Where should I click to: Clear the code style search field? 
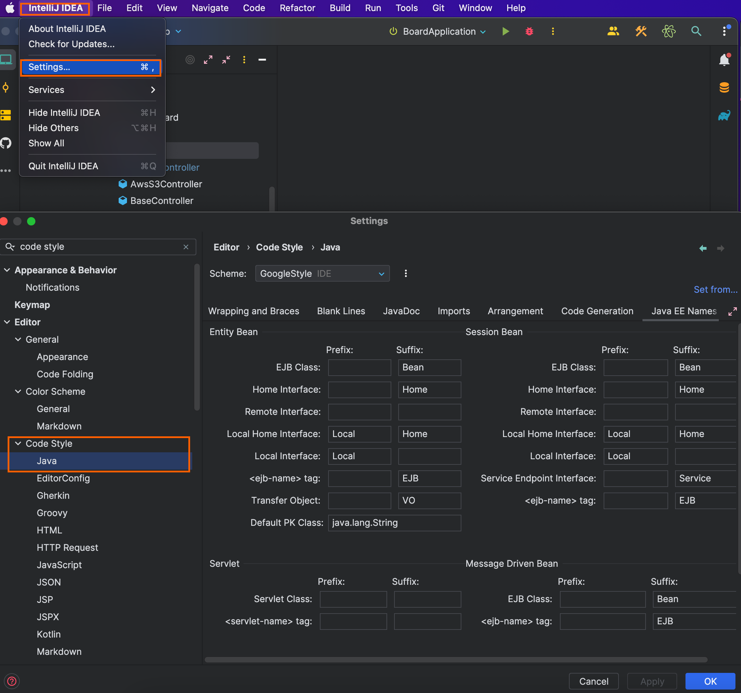[186, 247]
